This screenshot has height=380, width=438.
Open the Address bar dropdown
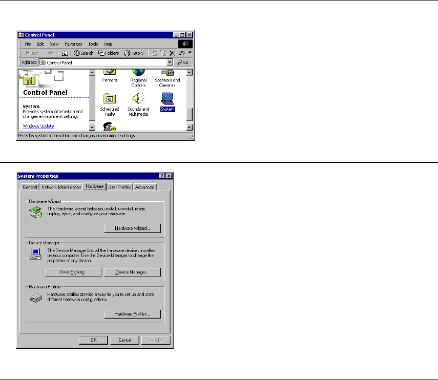(x=170, y=62)
